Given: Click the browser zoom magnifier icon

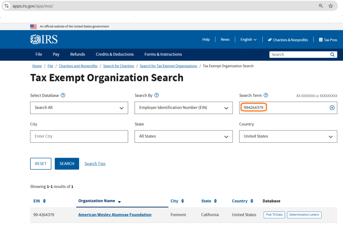Looking at the screenshot, I should tap(321, 6).
